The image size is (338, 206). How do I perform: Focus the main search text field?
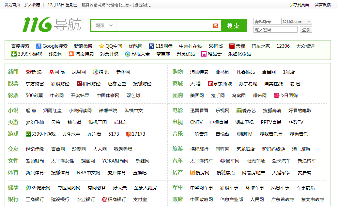[x=164, y=26]
